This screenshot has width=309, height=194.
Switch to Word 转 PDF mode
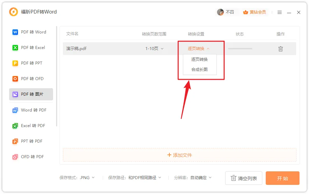tap(31, 110)
